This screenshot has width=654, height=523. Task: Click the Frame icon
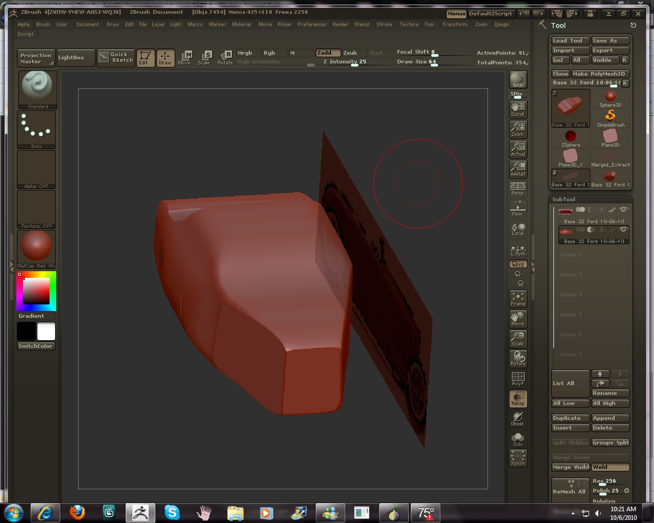point(518,299)
